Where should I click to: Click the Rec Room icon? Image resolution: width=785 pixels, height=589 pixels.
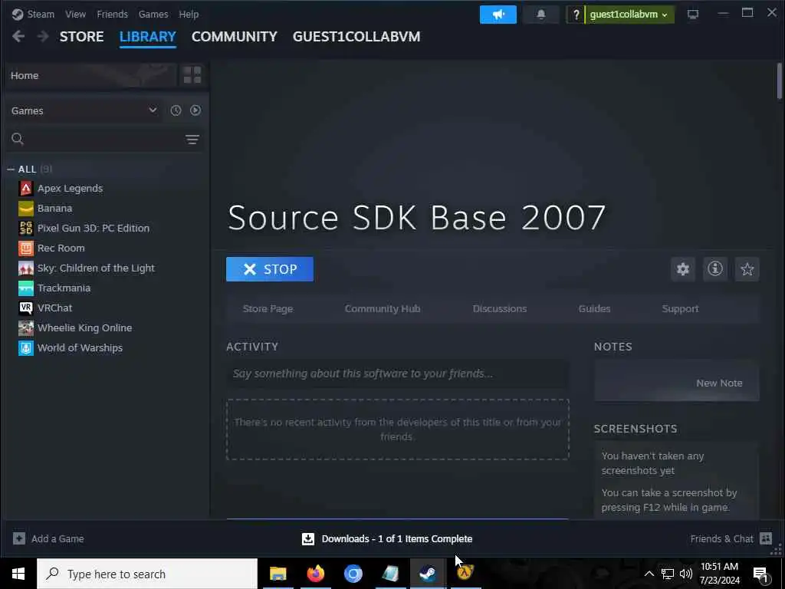[x=26, y=248]
